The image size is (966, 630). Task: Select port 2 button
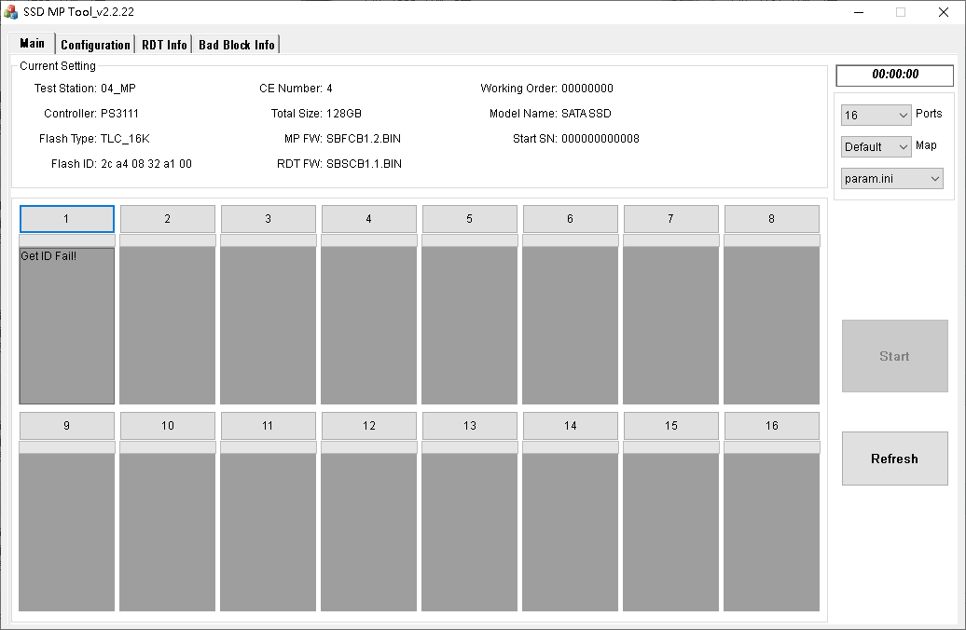point(168,219)
